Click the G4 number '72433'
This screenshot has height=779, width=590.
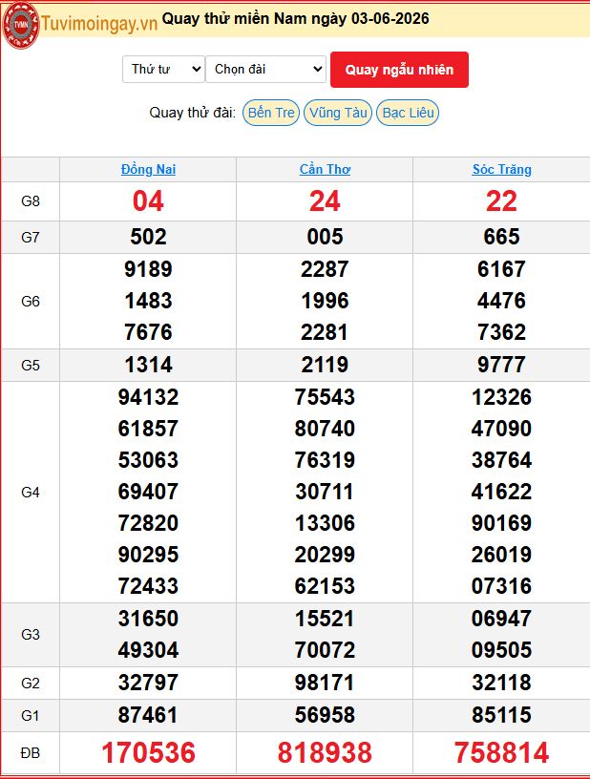(148, 586)
